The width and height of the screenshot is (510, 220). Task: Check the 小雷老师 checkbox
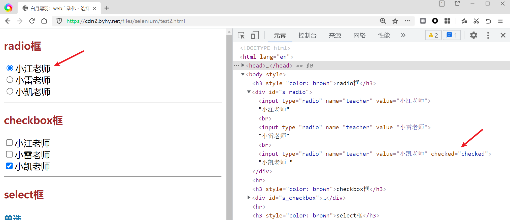coord(9,154)
